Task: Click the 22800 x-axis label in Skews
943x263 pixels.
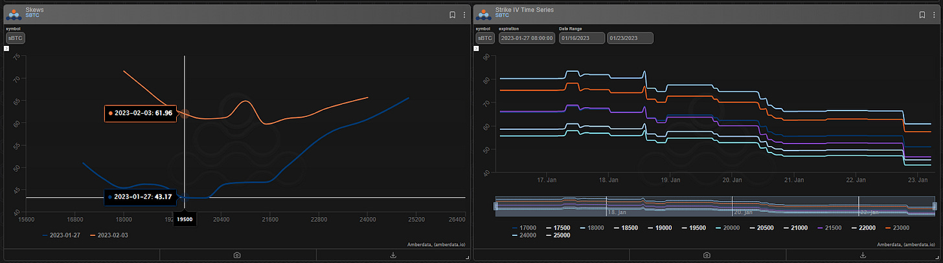Action: [319, 219]
